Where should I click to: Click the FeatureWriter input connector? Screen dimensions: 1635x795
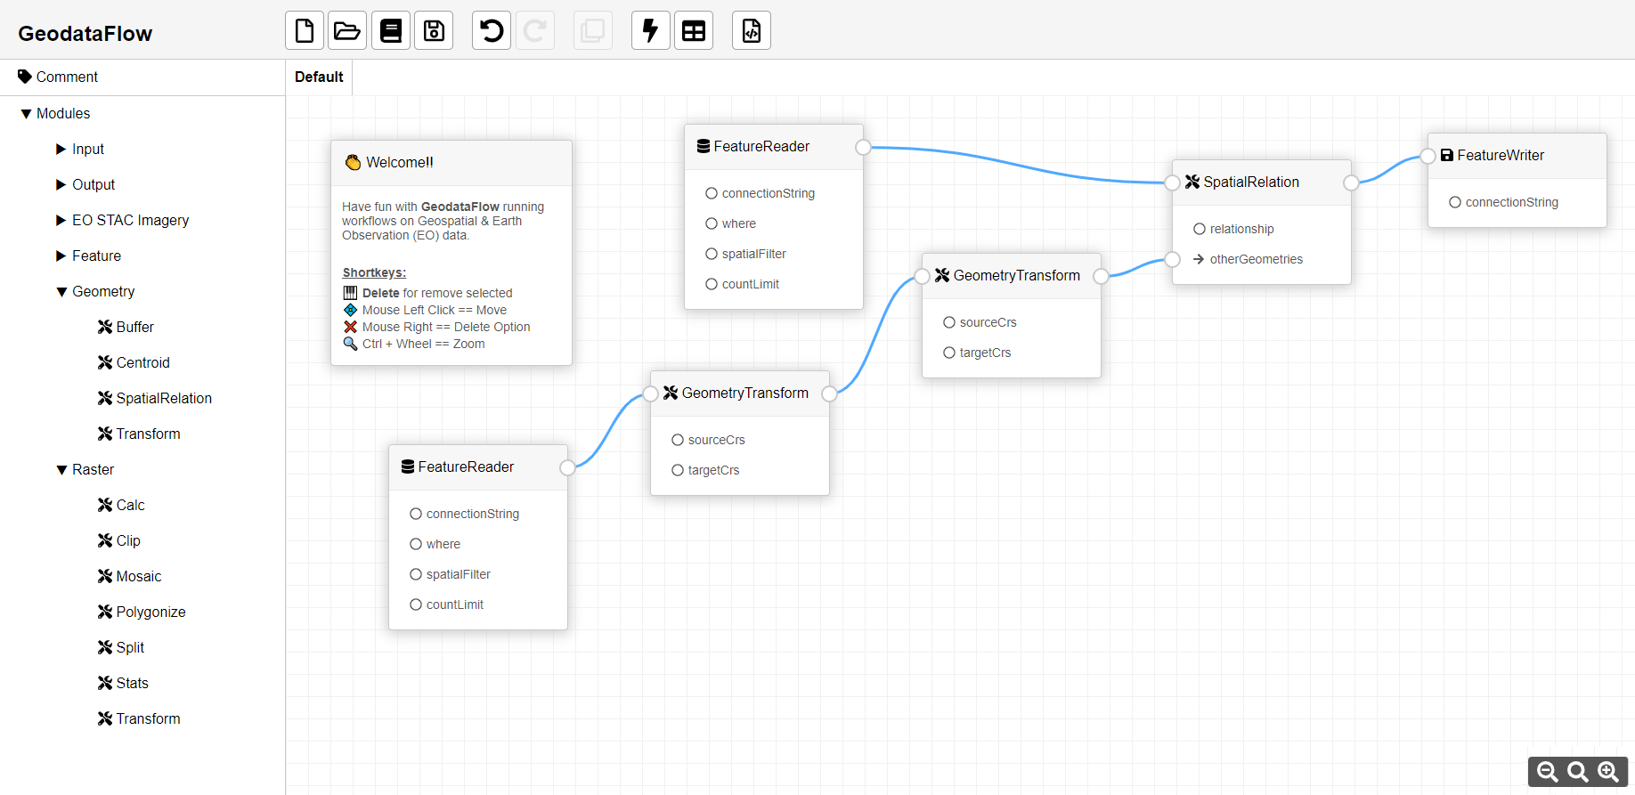tap(1428, 156)
